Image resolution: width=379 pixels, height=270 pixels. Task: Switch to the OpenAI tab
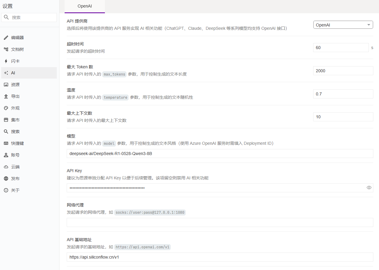84,6
